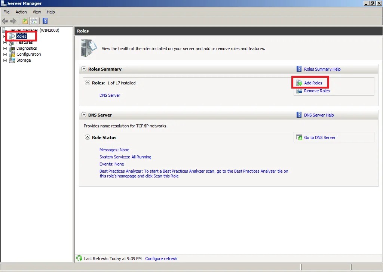This screenshot has width=383, height=272.
Task: Click the DNS Server link under Roles
Action: pyautogui.click(x=110, y=95)
